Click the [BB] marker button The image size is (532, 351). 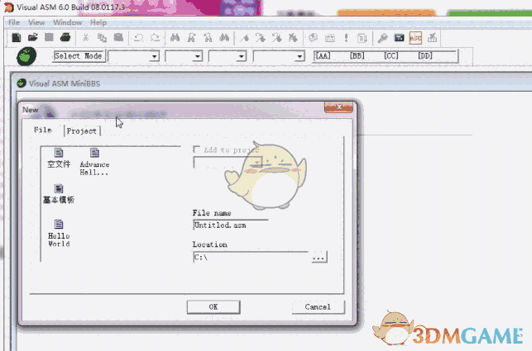357,56
